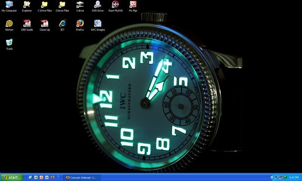Launch the Firefox desktop shortcut
This screenshot has width=302, height=181.
(x=80, y=25)
